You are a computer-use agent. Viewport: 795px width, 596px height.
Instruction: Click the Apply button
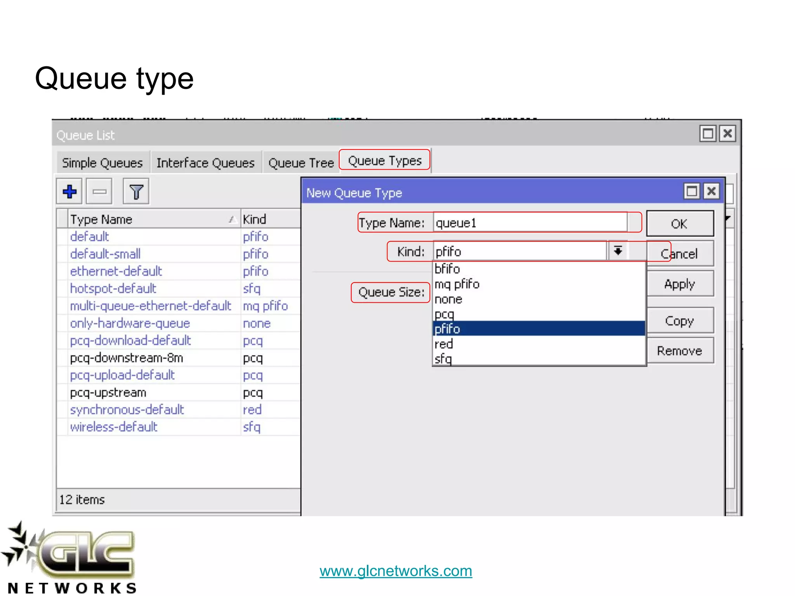pos(679,284)
